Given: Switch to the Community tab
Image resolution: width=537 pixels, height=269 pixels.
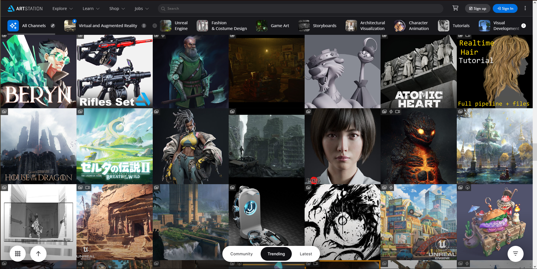Looking at the screenshot, I should pos(242,254).
